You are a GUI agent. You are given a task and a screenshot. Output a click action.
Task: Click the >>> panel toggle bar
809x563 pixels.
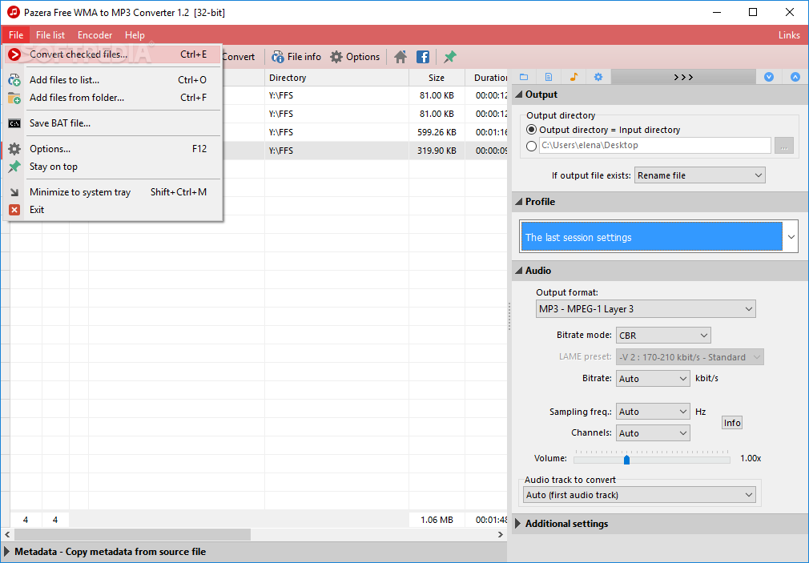click(x=683, y=77)
